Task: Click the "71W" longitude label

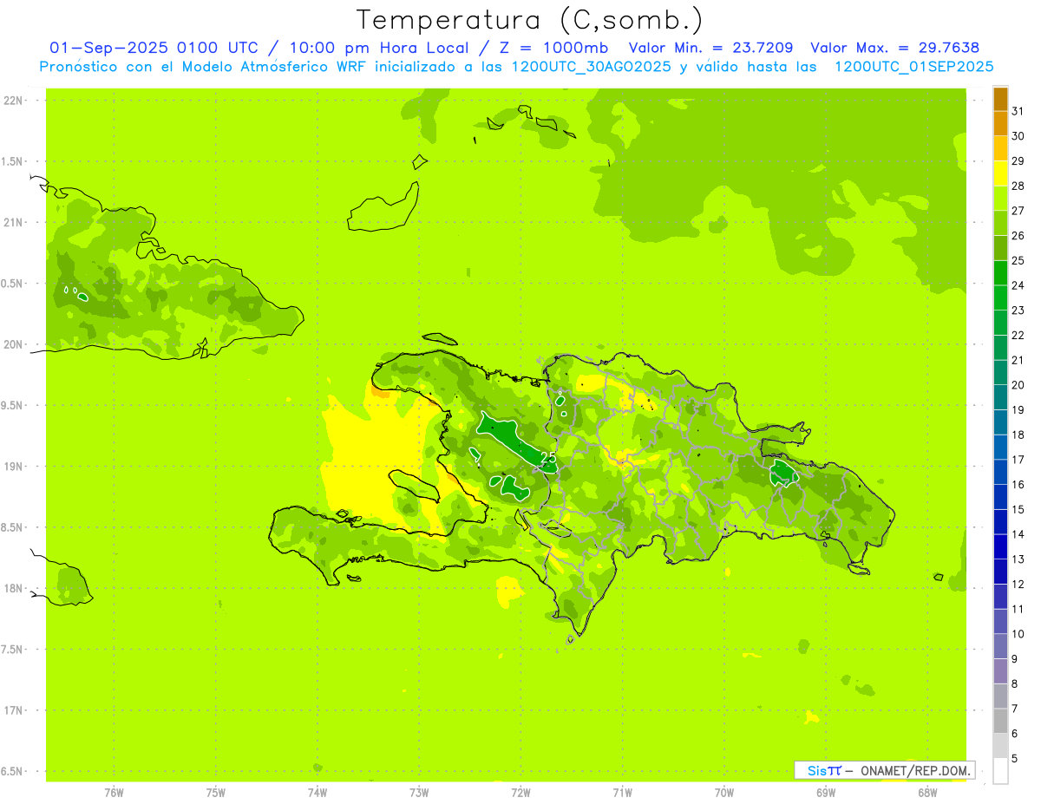Action: (622, 792)
